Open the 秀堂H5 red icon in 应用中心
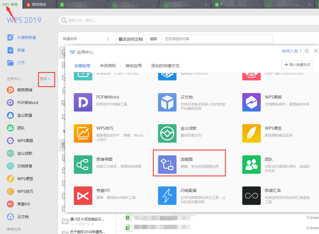Viewport: 319px width, 234px height. tap(83, 196)
